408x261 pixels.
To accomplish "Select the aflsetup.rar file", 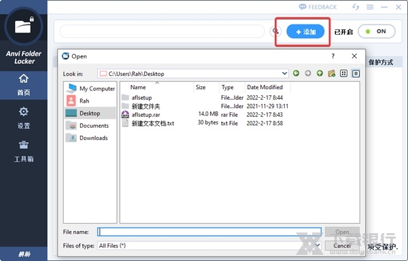I will click(x=146, y=115).
